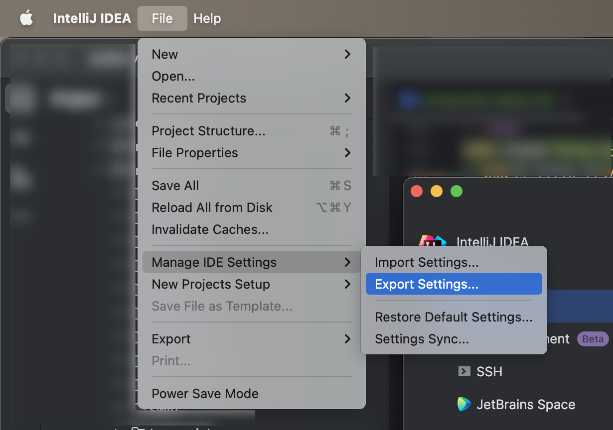Toggle Power Save Mode
Screen dimensions: 613x430
point(205,394)
